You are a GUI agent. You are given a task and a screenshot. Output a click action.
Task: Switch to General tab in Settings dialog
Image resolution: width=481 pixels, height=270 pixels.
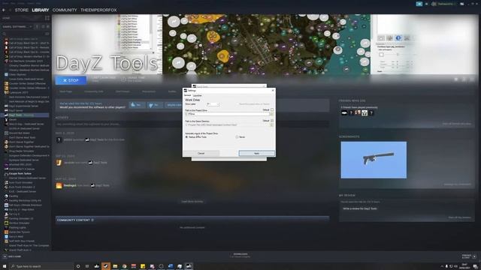pyautogui.click(x=187, y=95)
